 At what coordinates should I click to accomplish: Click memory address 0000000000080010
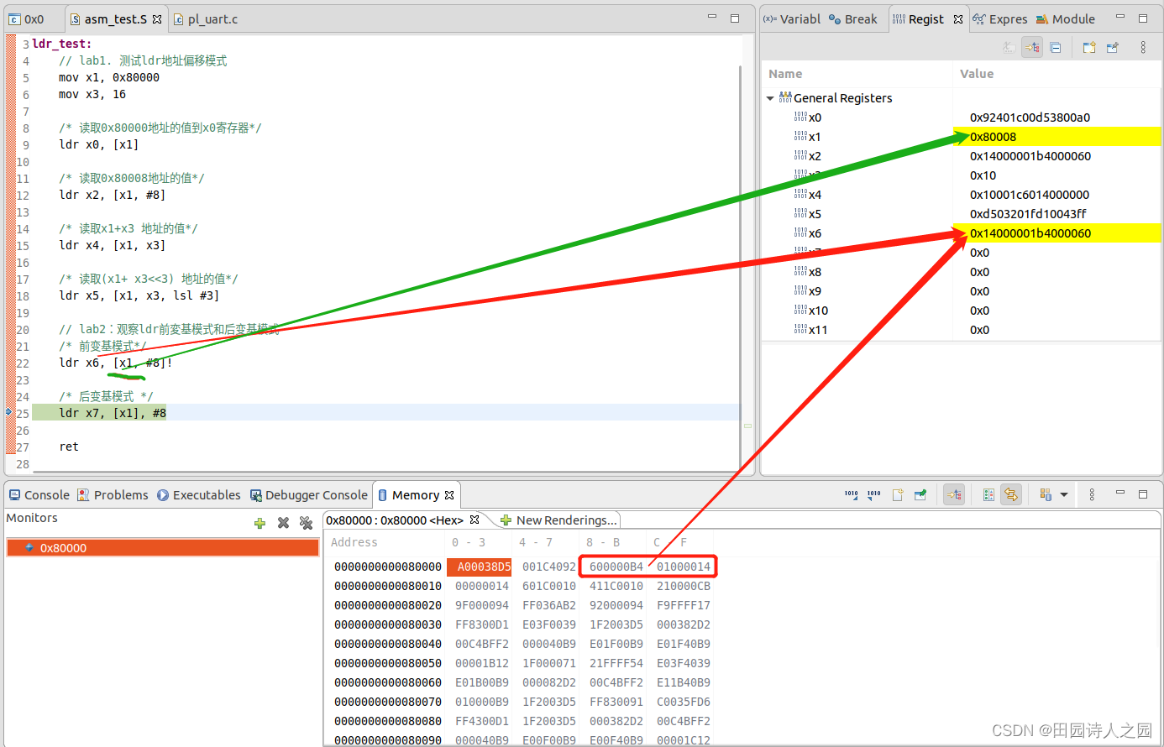388,586
